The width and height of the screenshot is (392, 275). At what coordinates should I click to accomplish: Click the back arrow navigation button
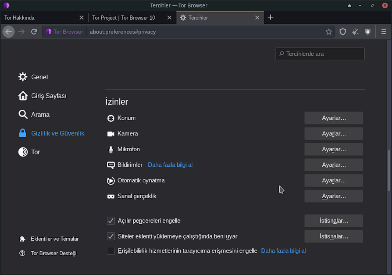8,32
